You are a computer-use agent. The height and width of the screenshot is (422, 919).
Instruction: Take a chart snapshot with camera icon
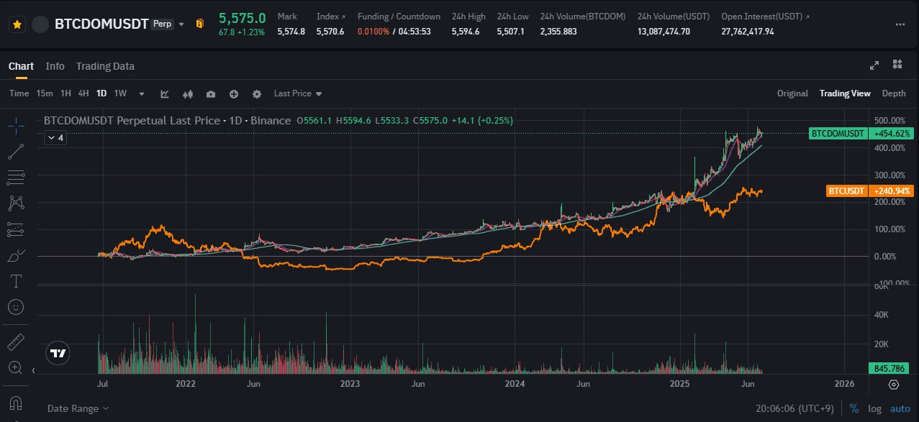tap(210, 93)
